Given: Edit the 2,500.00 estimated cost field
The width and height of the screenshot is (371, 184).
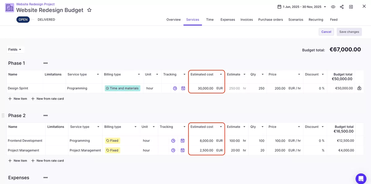Looking at the screenshot, I should pyautogui.click(x=207, y=151).
